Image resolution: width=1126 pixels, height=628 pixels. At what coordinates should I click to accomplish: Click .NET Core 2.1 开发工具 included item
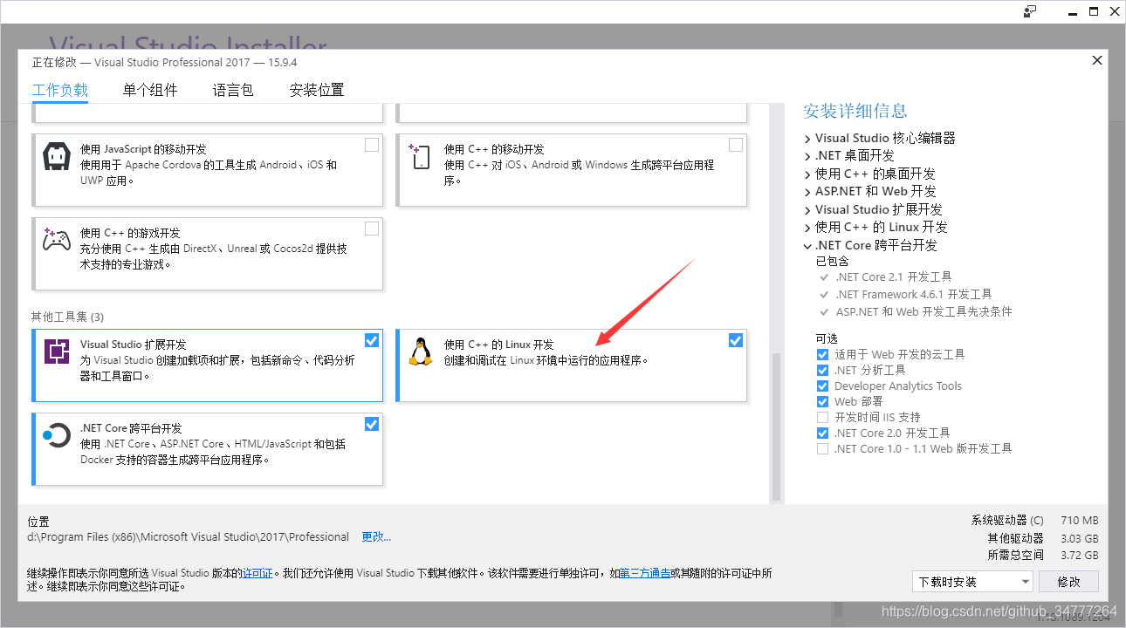point(894,277)
